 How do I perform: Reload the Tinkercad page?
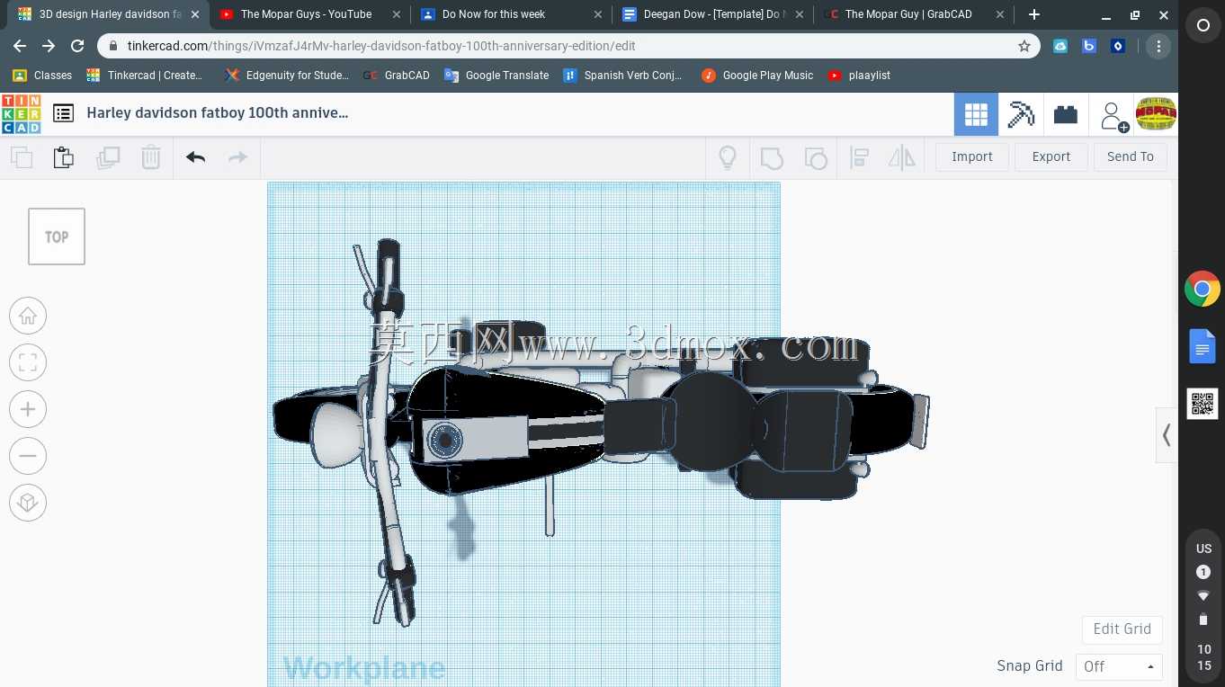(77, 46)
